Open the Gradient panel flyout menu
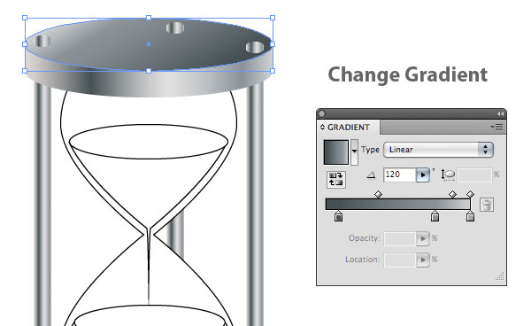This screenshot has height=326, width=531. tap(496, 127)
